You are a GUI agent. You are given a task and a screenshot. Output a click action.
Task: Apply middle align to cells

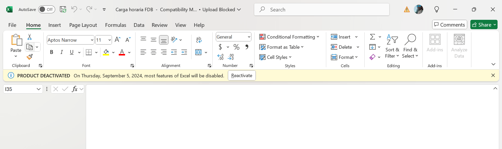(154, 40)
